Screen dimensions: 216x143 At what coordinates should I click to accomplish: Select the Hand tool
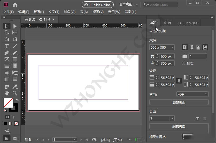[x=6, y=93]
